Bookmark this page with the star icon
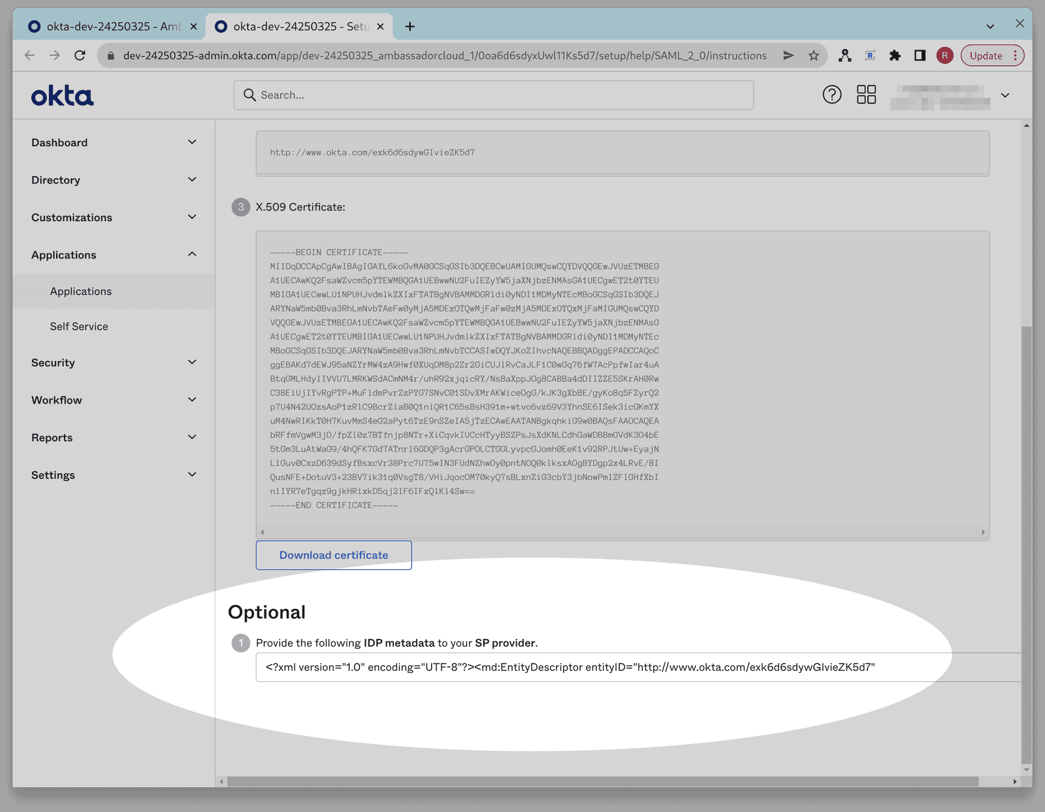 tap(813, 55)
